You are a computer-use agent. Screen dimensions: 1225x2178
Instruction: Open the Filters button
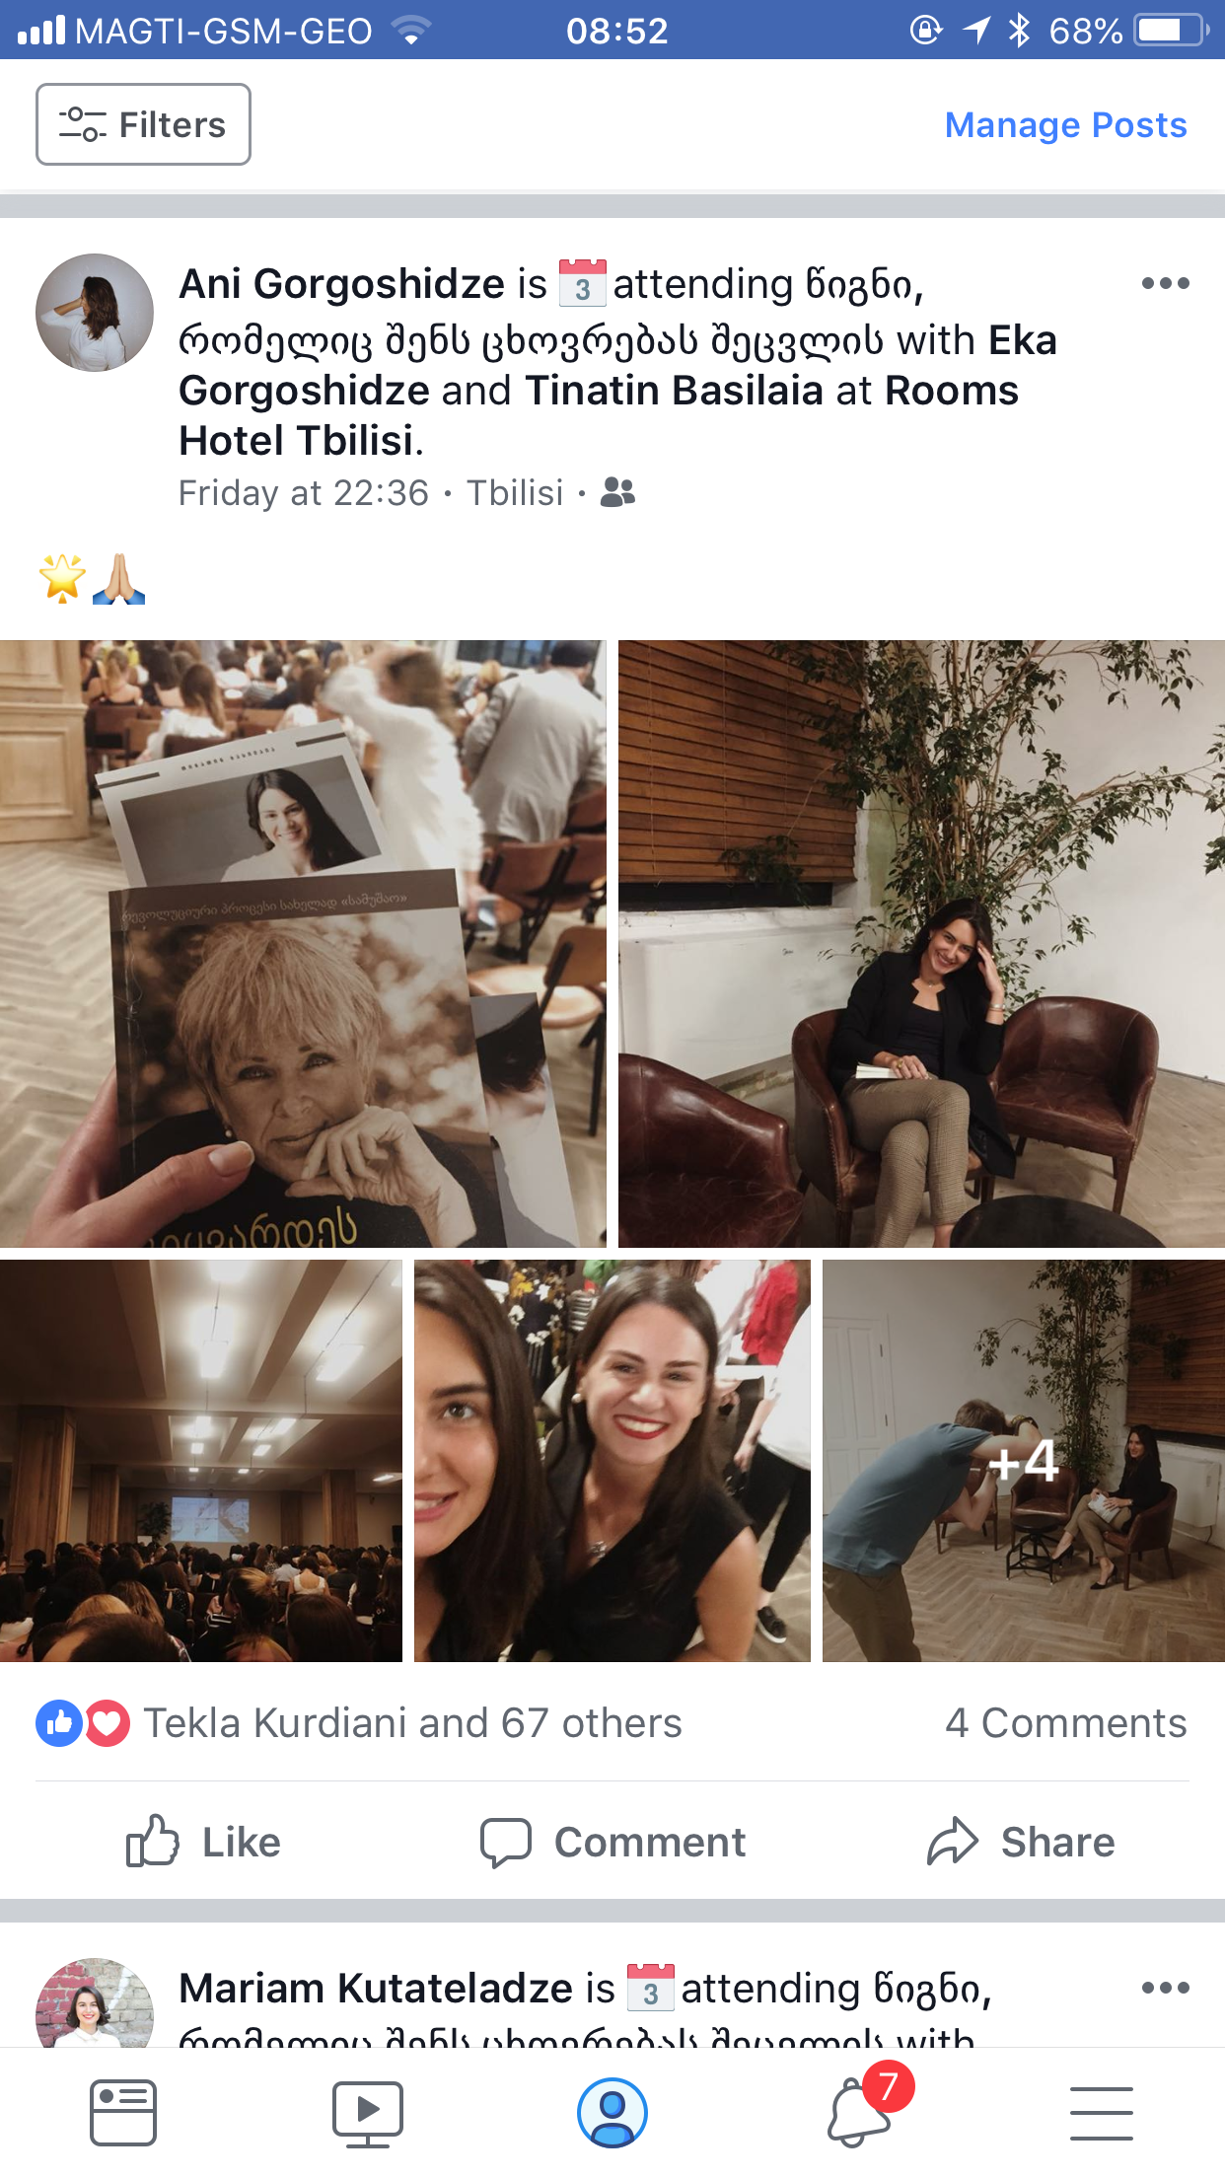tap(143, 124)
